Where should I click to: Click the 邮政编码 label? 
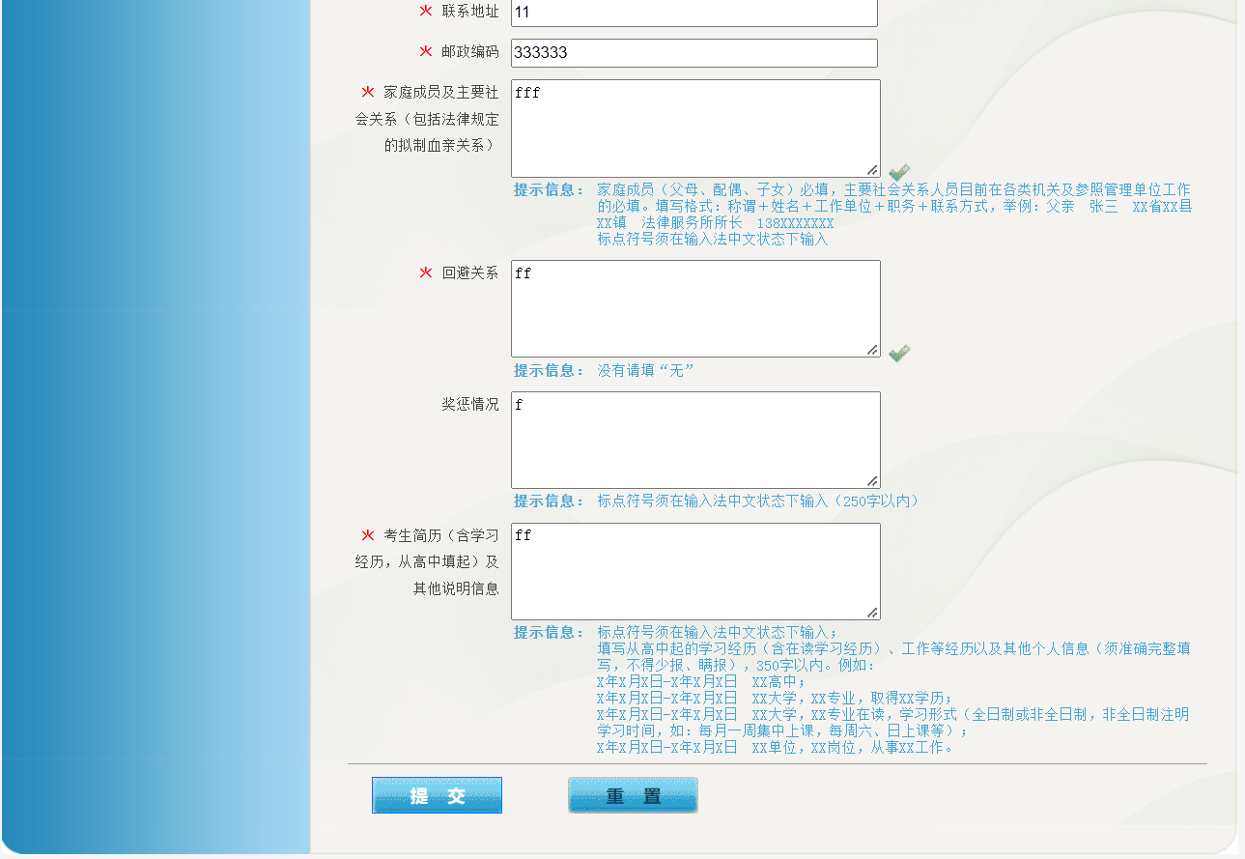[470, 51]
